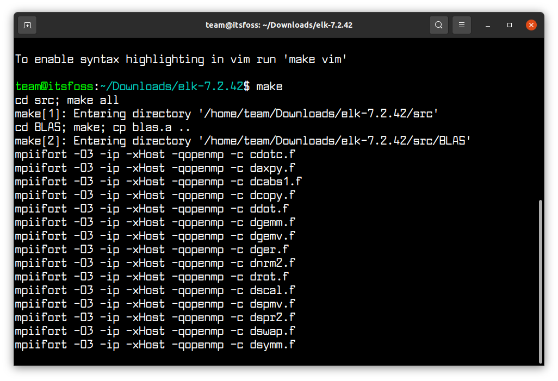The width and height of the screenshot is (558, 381).
Task: Click the 'make vim' hint text
Action: [x=313, y=59]
